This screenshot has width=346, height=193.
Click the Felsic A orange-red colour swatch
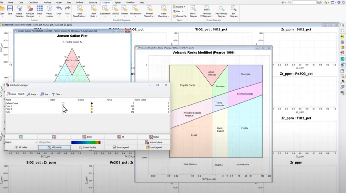[92, 106]
